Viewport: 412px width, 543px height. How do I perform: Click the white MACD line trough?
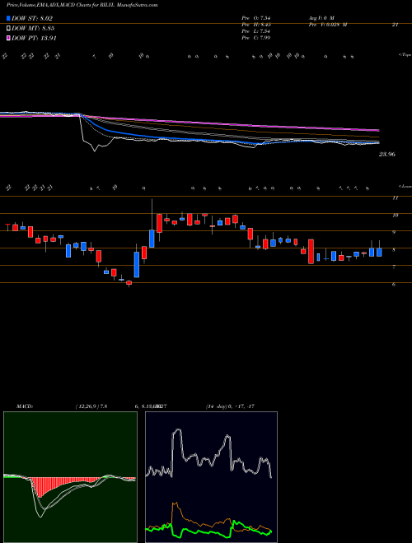click(40, 516)
